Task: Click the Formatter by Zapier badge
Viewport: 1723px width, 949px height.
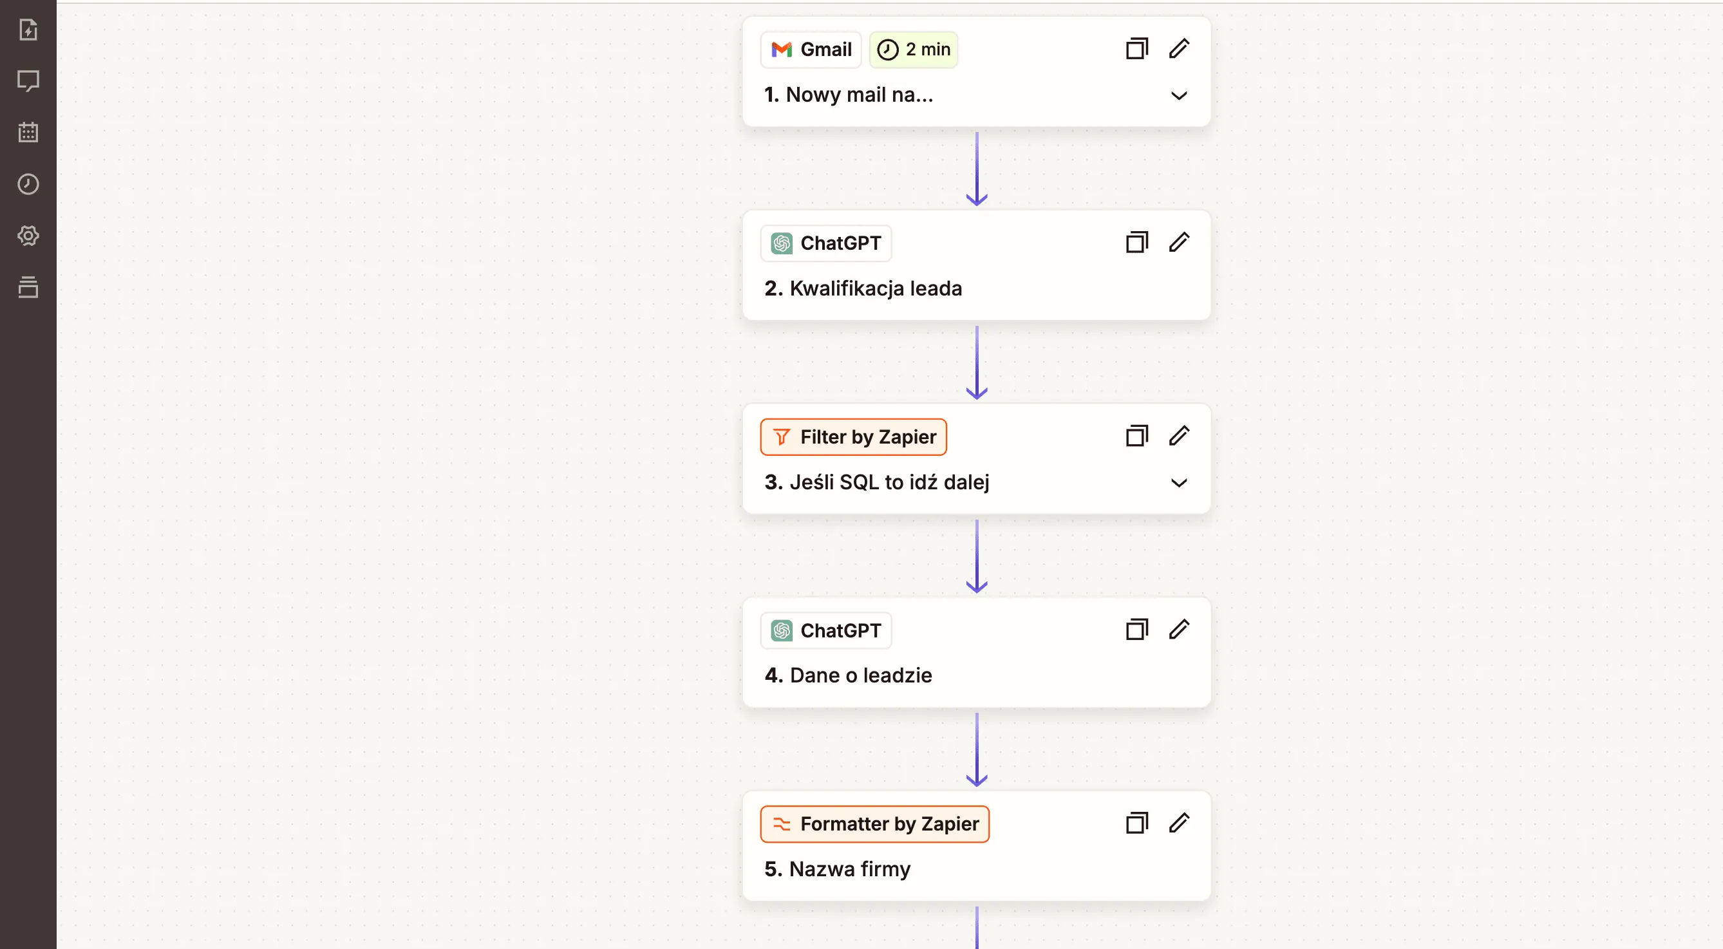Action: click(x=875, y=824)
